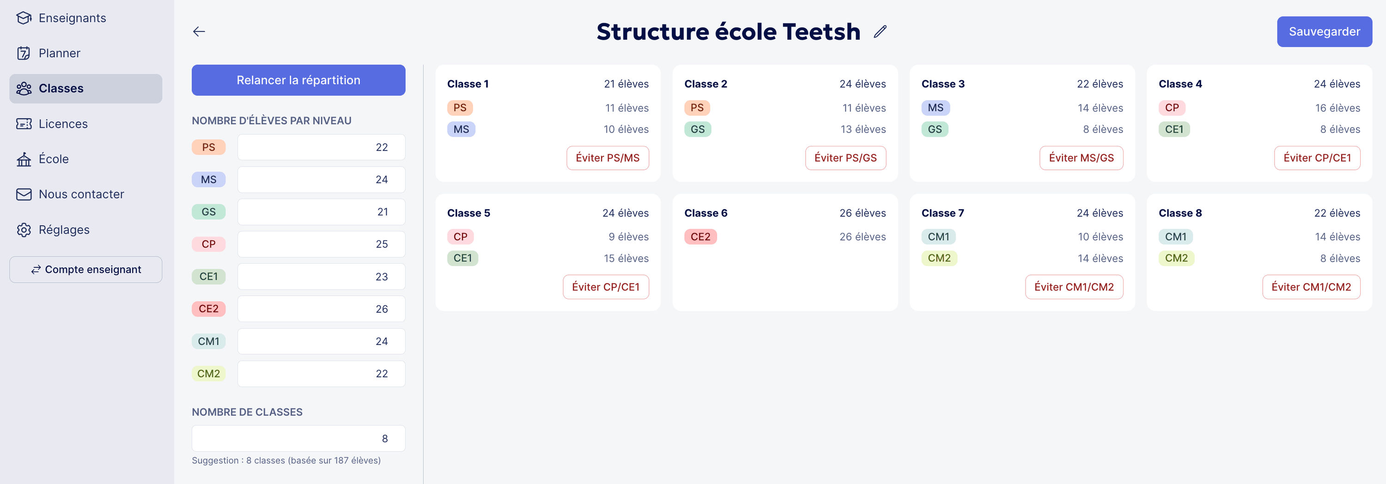
Task: Click Relancer la répartition button
Action: tap(298, 80)
